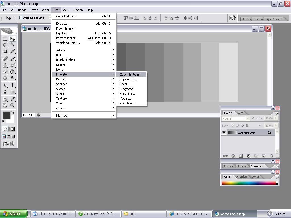
Task: Select the Rectangle shape tool
Action: point(13,91)
